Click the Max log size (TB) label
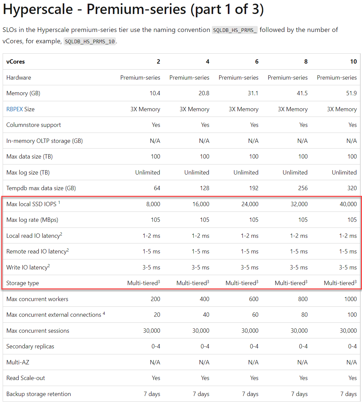The height and width of the screenshot is (404, 362). click(x=28, y=173)
